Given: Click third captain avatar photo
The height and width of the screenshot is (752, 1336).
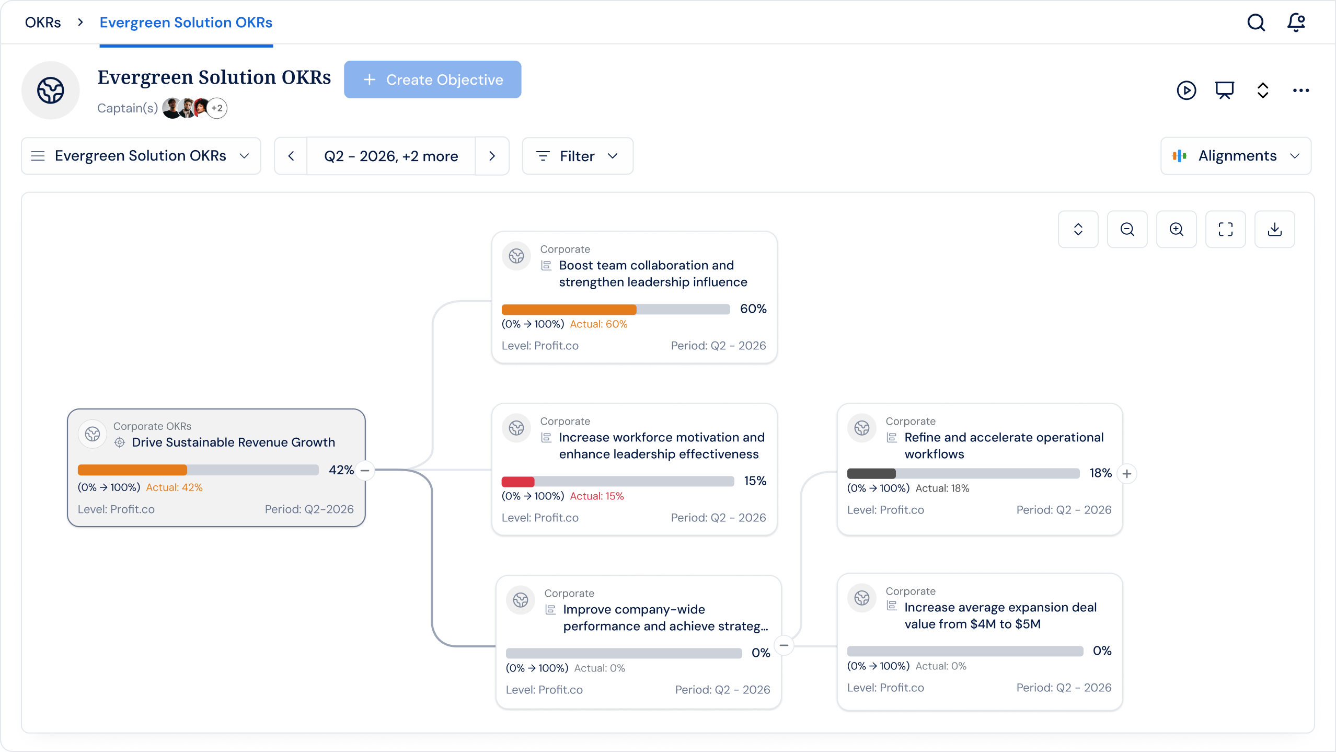Looking at the screenshot, I should pyautogui.click(x=201, y=108).
